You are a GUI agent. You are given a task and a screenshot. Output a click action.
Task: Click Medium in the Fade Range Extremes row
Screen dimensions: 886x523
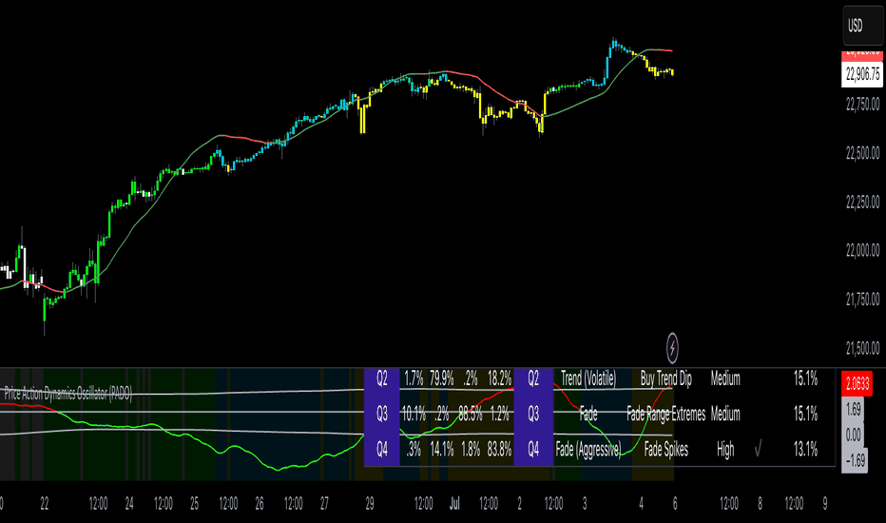[725, 414]
